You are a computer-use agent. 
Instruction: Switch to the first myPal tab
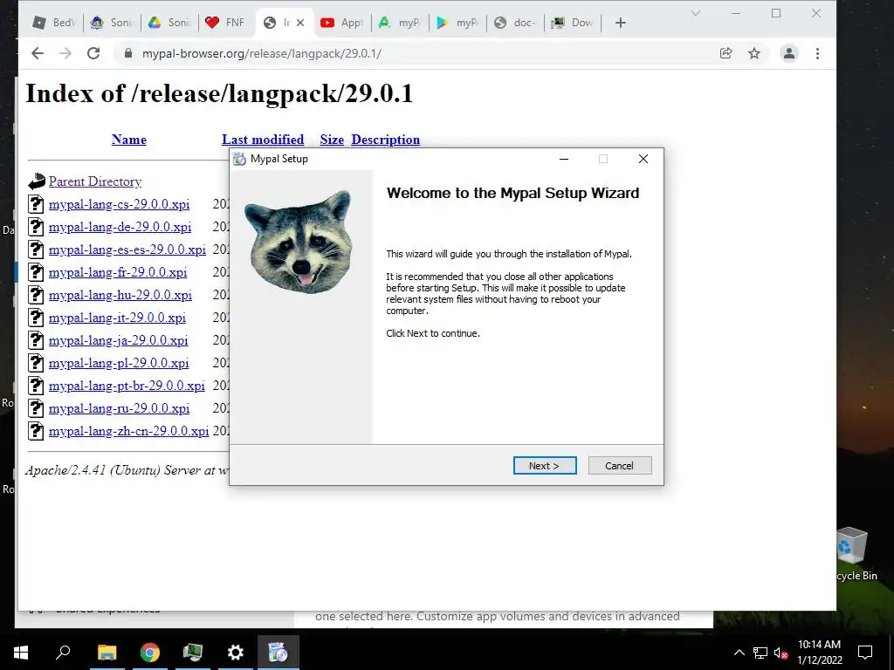pos(400,23)
